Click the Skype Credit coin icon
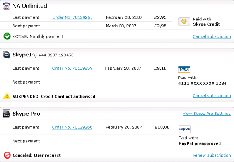Image resolution: width=234 pixels, height=162 pixels. tap(184, 21)
